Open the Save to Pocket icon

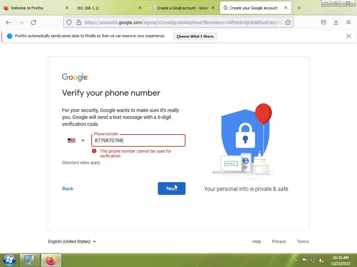click(323, 22)
